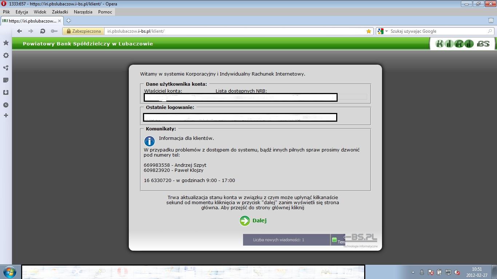
Task: Open Bookmarks panel star icon
Action: (x=6, y=43)
